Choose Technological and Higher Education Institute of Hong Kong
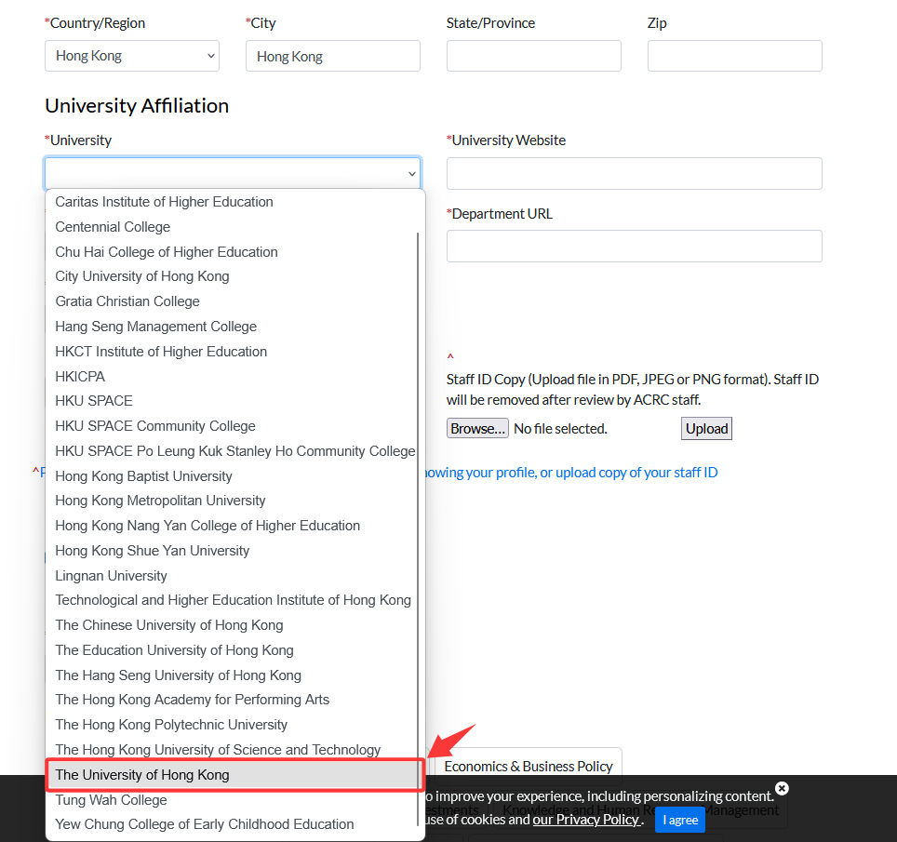Screen dimensions: 897x842 pos(232,600)
